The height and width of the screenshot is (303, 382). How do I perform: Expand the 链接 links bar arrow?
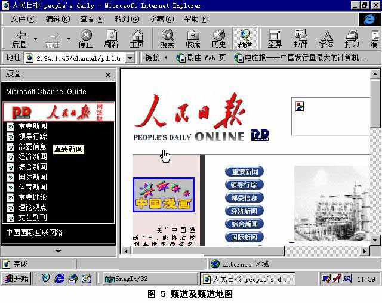click(x=166, y=58)
